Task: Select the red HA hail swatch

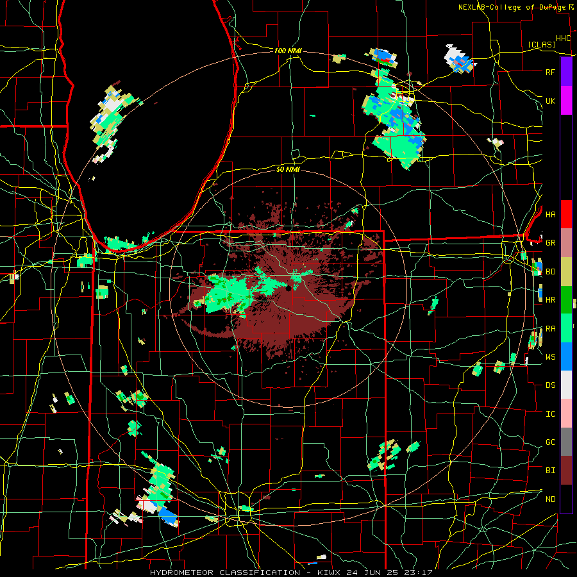Action: click(566, 213)
